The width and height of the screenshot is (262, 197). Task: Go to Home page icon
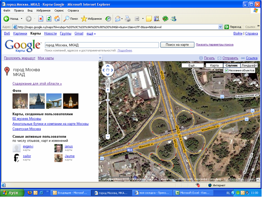point(57,18)
